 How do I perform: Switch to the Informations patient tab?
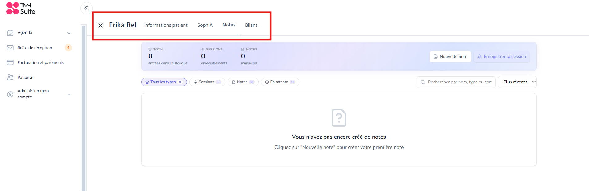pos(166,25)
